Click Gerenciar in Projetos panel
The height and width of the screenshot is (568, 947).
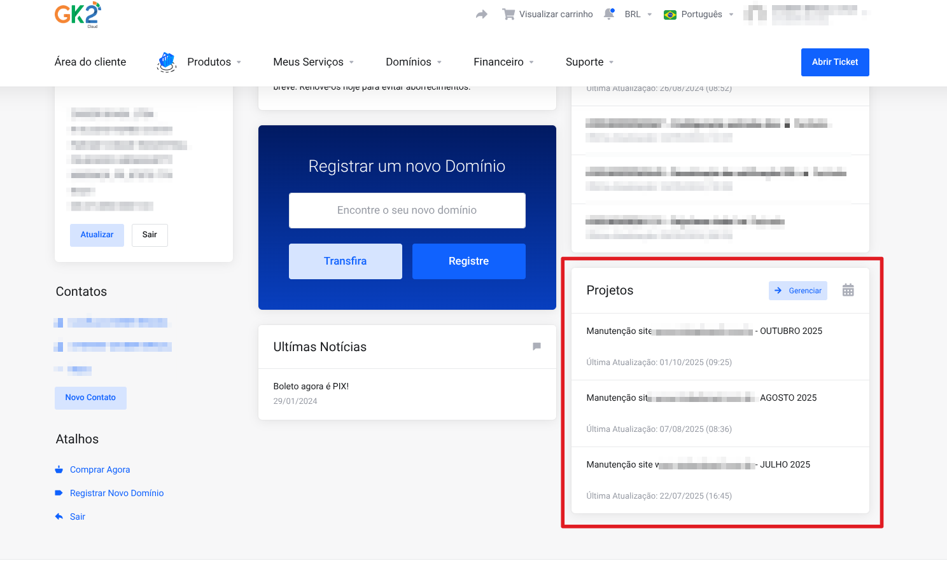click(797, 291)
